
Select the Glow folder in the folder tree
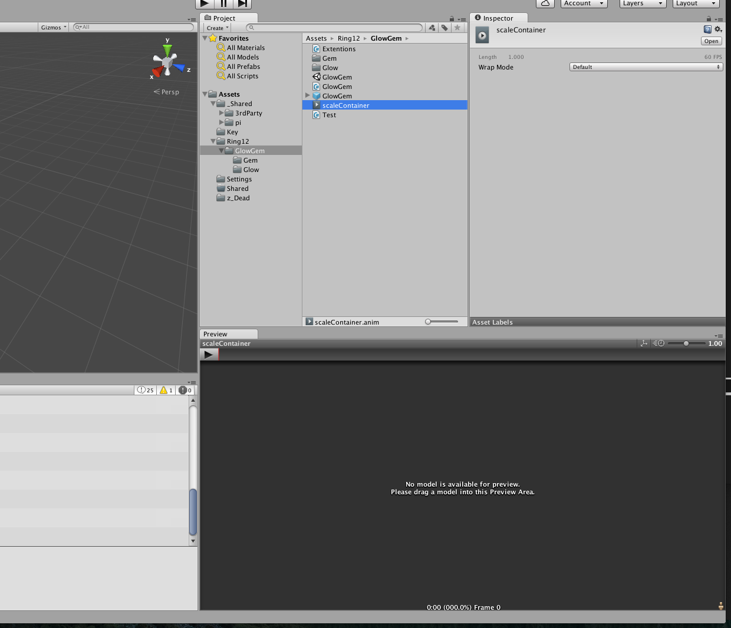251,170
